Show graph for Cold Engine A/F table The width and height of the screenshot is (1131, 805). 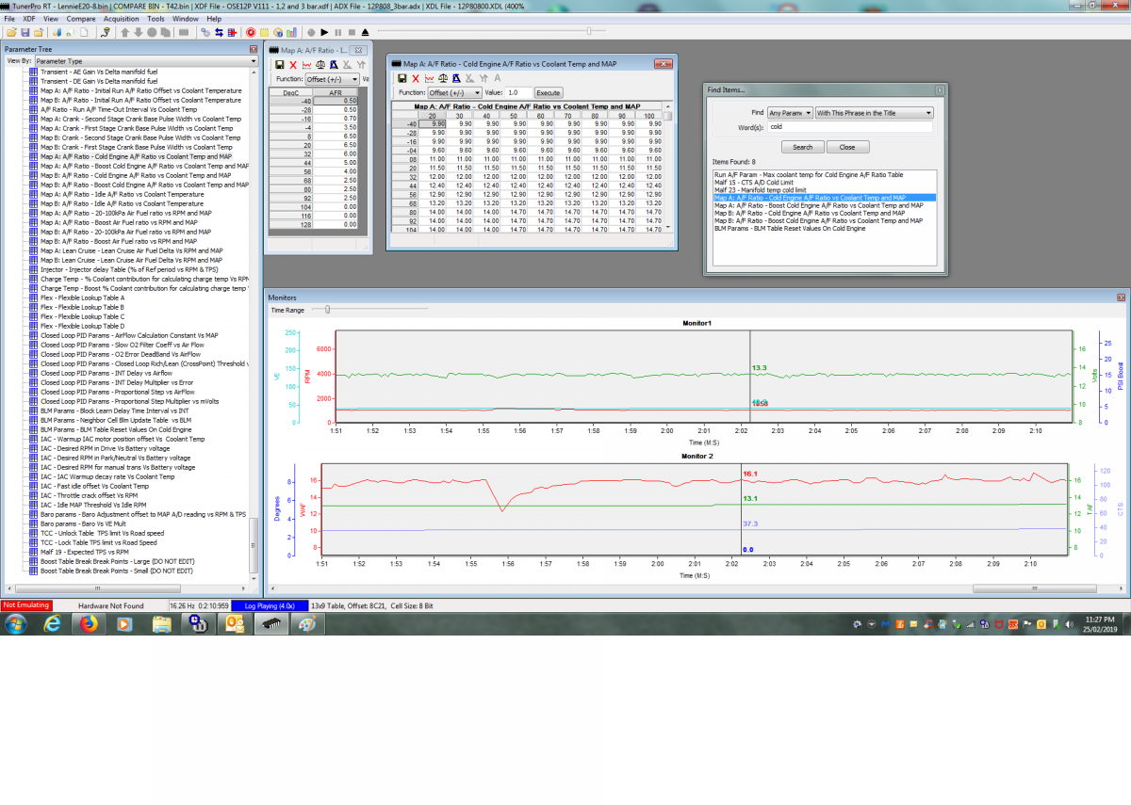click(x=430, y=78)
